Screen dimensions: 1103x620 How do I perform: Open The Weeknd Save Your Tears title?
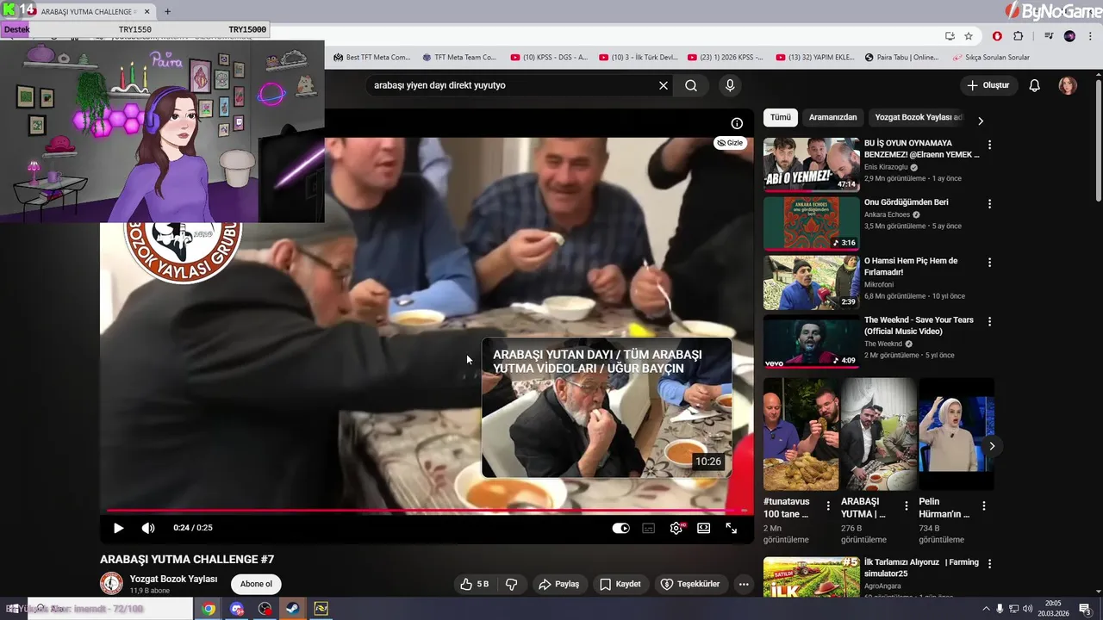919,325
